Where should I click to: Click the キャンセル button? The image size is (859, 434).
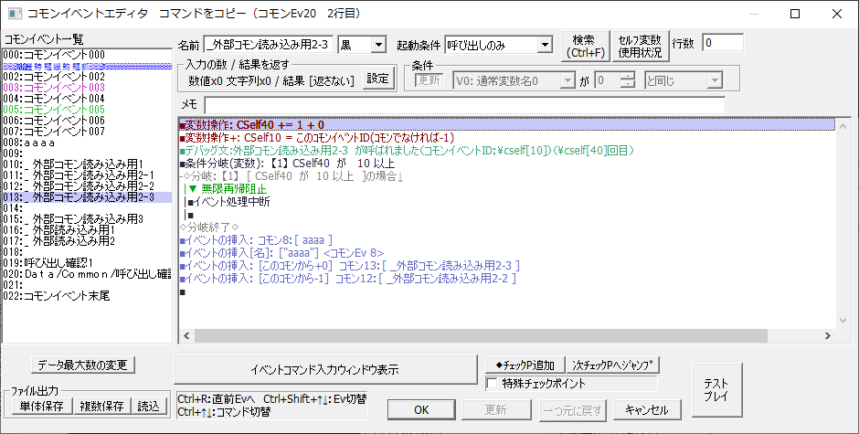(x=648, y=410)
